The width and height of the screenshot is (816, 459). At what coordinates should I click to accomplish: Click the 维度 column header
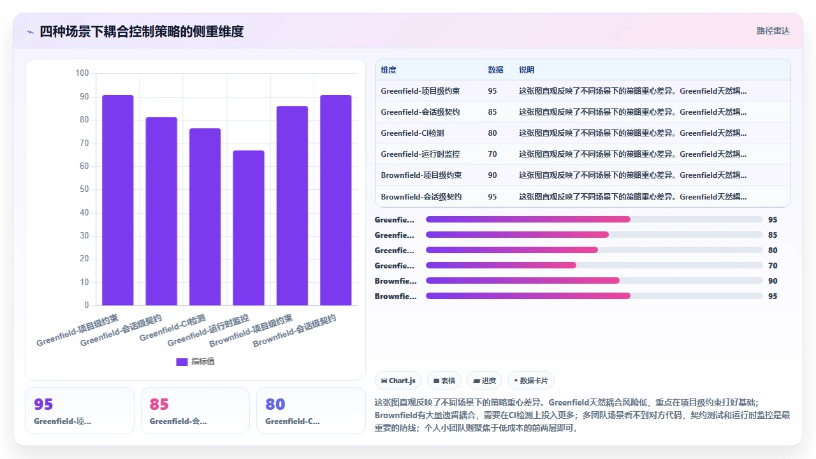tap(388, 70)
